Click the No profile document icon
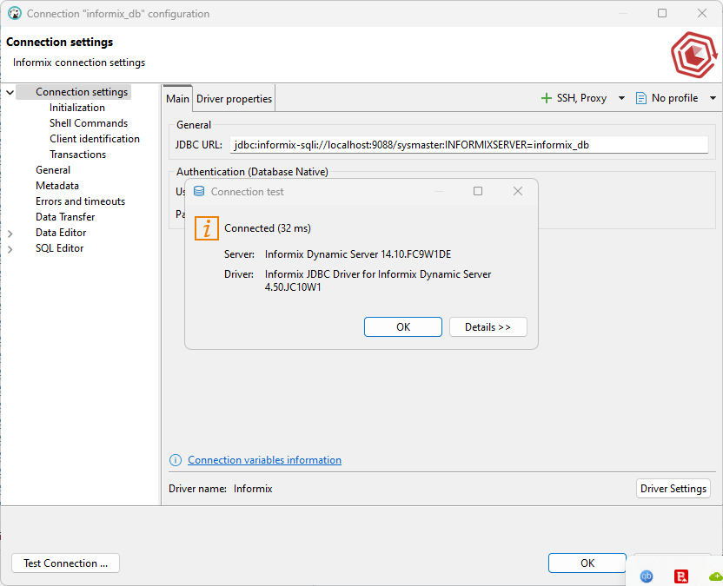The width and height of the screenshot is (723, 586). coord(641,98)
